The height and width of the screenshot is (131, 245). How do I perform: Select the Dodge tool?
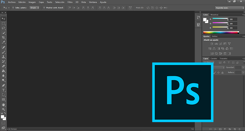pyautogui.click(x=3, y=80)
